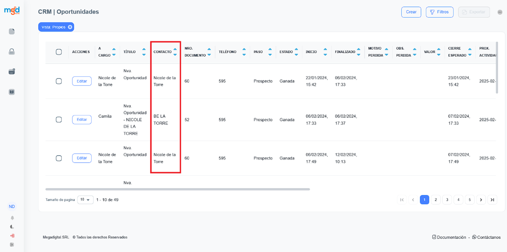The height and width of the screenshot is (252, 507).
Task: Click the red logout icon
Action: pyautogui.click(x=12, y=236)
